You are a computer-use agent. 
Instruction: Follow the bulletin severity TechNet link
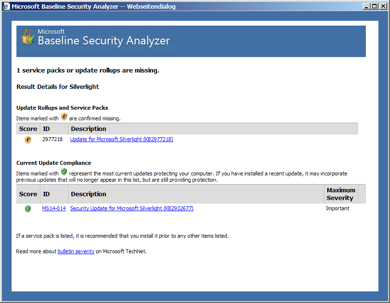pyautogui.click(x=76, y=252)
